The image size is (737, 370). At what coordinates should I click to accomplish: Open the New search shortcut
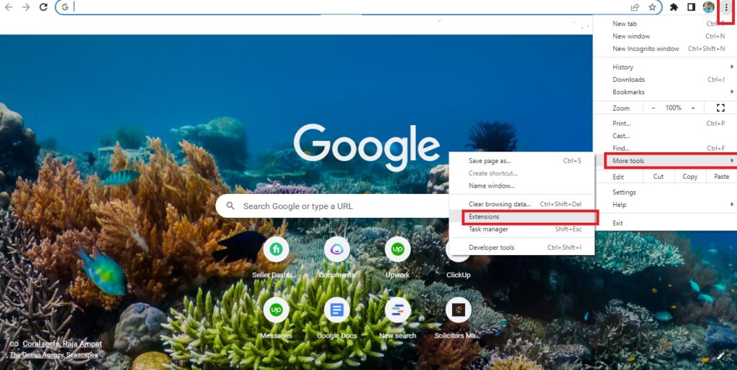pos(397,318)
